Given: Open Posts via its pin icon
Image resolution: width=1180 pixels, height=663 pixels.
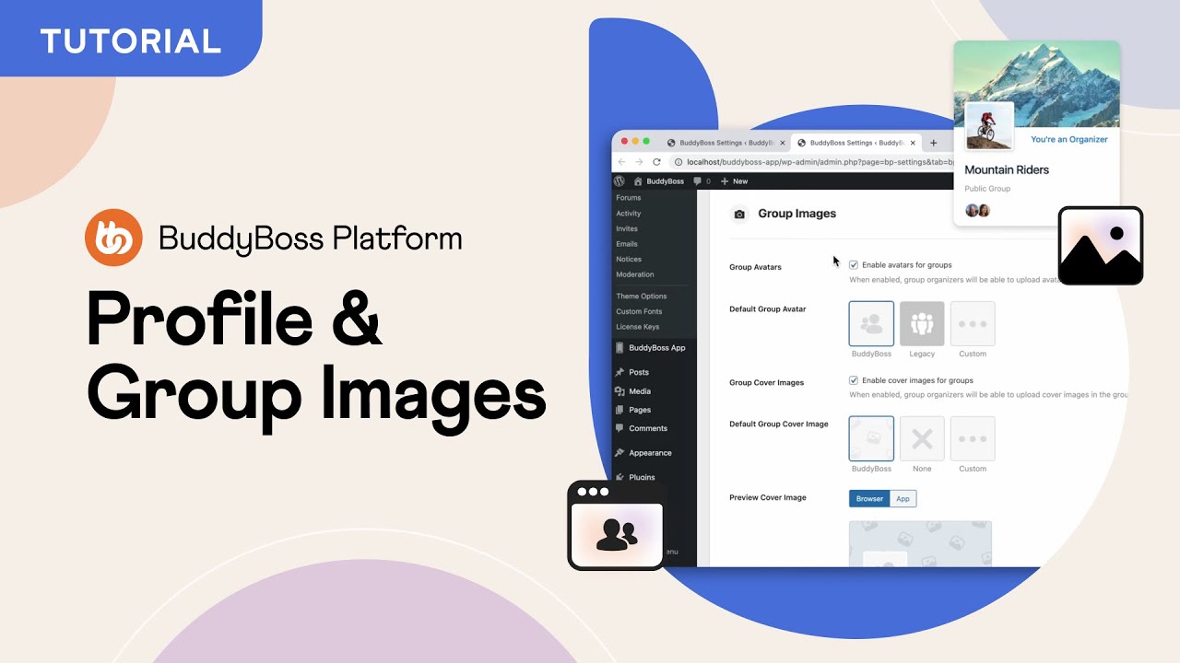Looking at the screenshot, I should [619, 373].
